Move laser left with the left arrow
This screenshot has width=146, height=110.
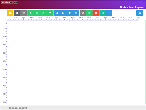click(x=31, y=13)
